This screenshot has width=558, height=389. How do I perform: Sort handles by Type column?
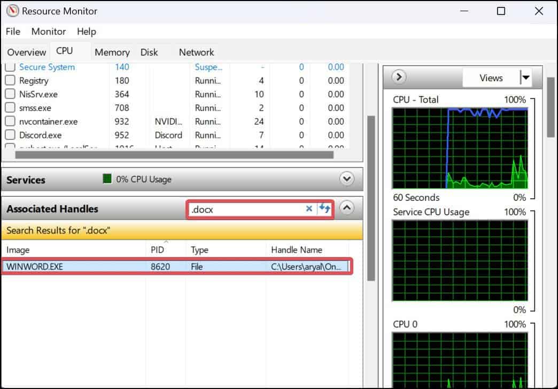click(x=226, y=250)
